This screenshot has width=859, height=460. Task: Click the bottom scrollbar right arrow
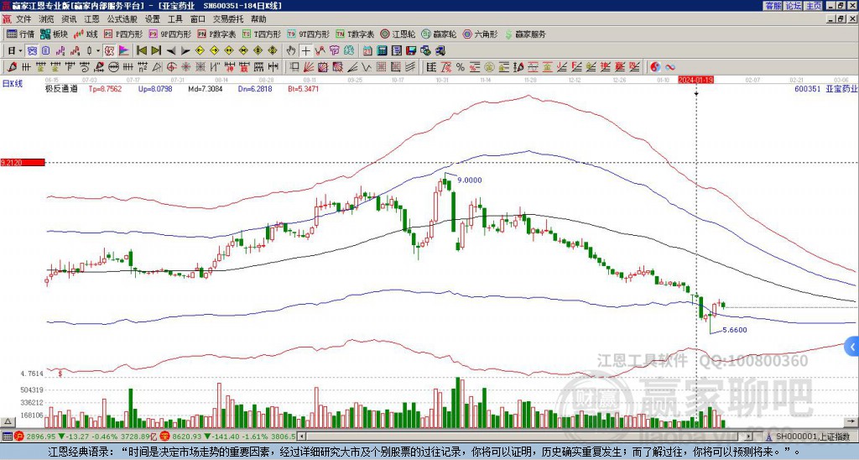click(x=748, y=437)
